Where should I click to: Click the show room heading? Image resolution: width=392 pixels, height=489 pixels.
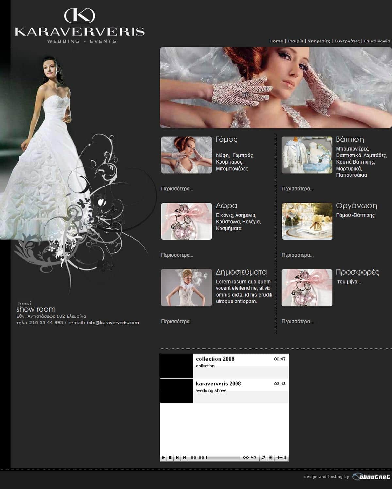coord(36,309)
